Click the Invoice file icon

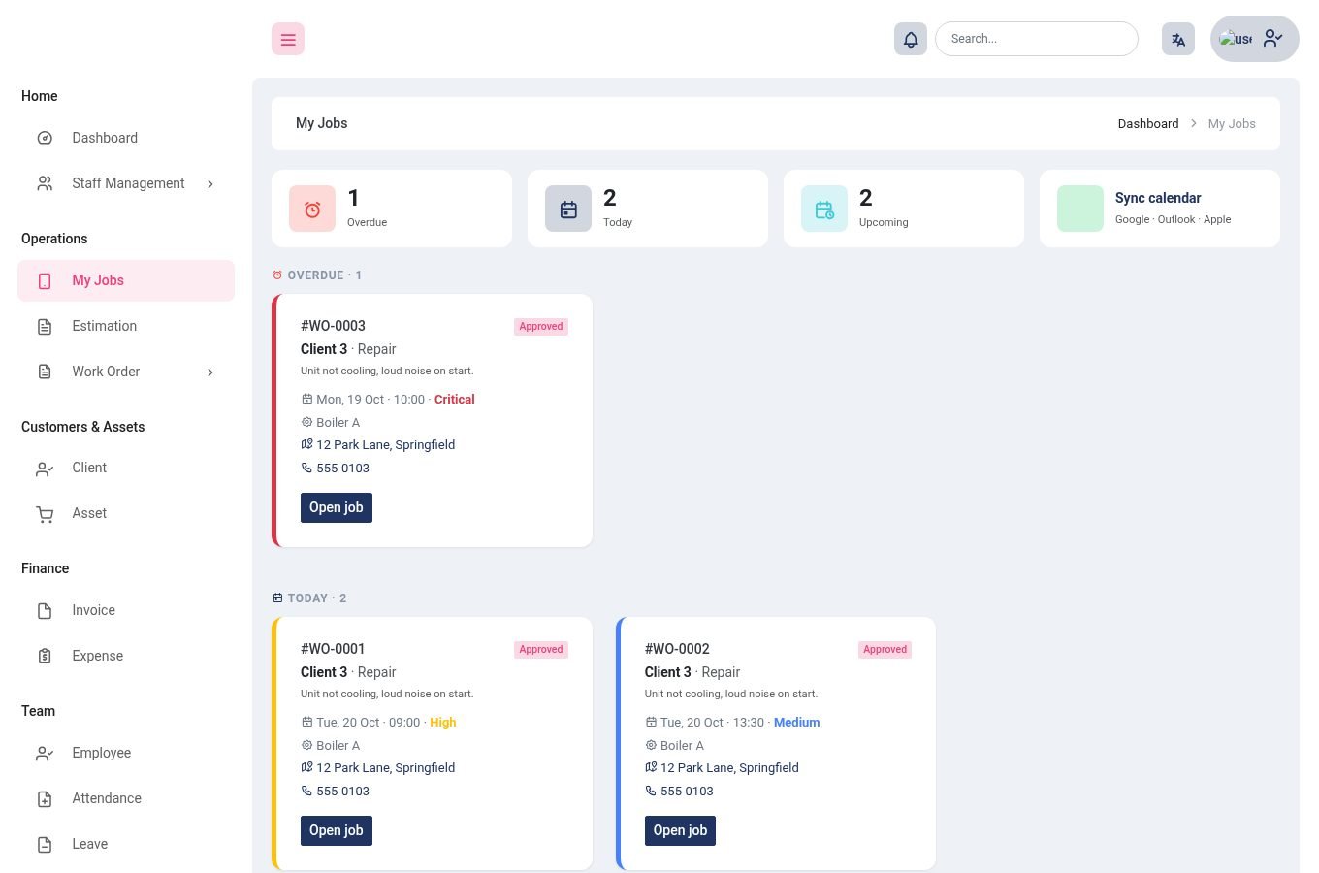[45, 610]
